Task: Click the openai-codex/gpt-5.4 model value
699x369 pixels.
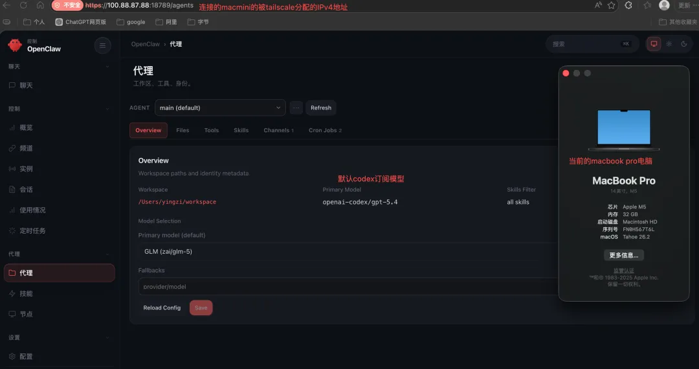Action: click(360, 202)
